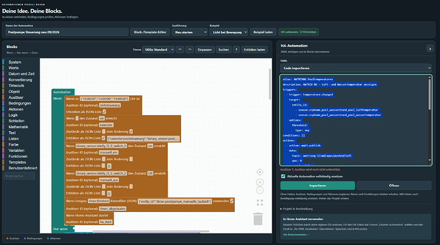Toggle the 'verwenden' checkbox on timer.finished trigger

pos(231,200)
